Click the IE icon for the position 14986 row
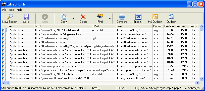 pos(3,42)
